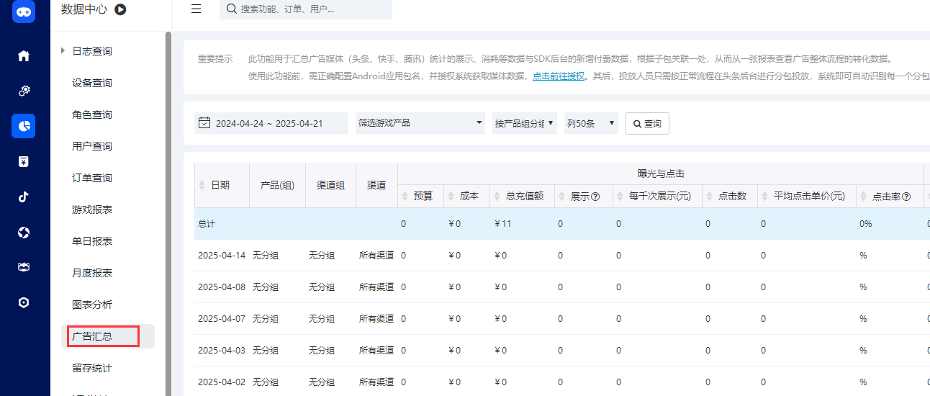Click 所有渠道 in 2025-04-14 row
This screenshot has width=930, height=396.
tap(376, 256)
